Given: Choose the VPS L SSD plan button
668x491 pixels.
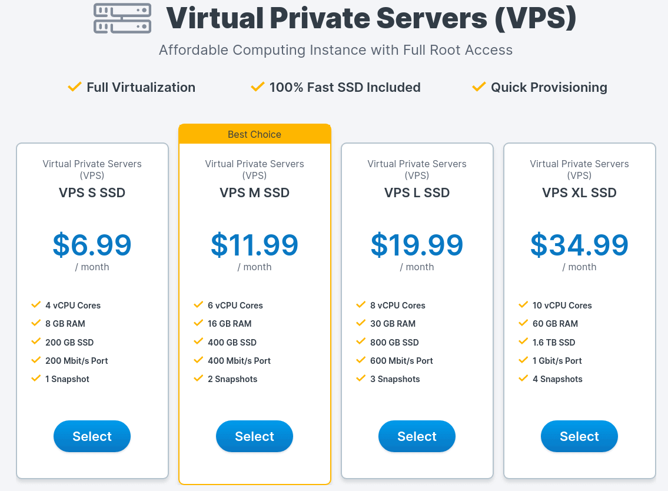Looking at the screenshot, I should click(x=417, y=436).
